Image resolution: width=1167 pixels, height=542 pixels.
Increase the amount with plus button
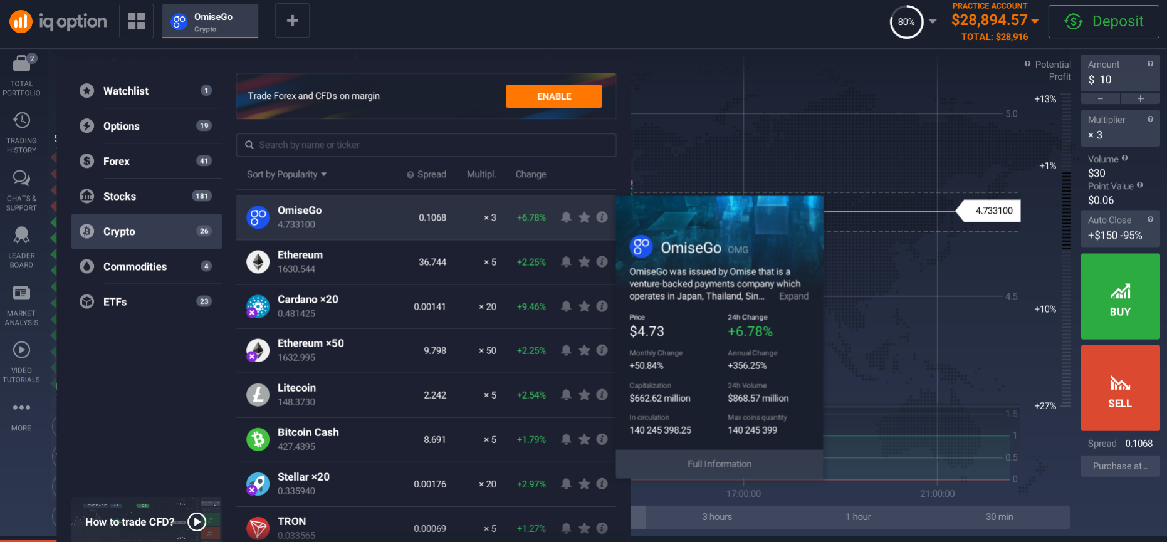(1140, 98)
